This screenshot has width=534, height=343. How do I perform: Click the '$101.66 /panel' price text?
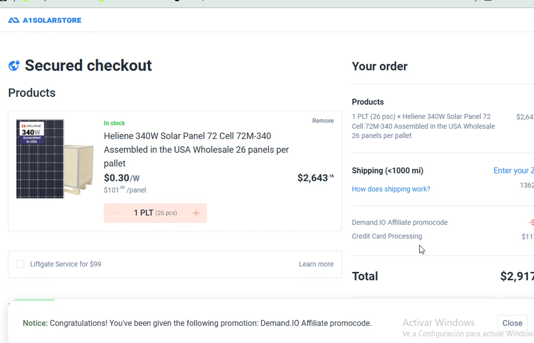(x=125, y=190)
